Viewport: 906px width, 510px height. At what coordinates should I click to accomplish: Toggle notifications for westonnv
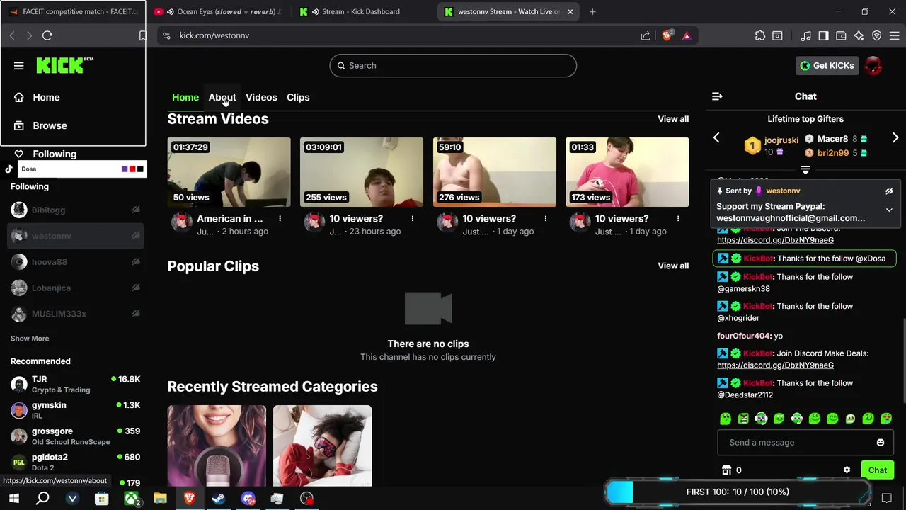(135, 236)
